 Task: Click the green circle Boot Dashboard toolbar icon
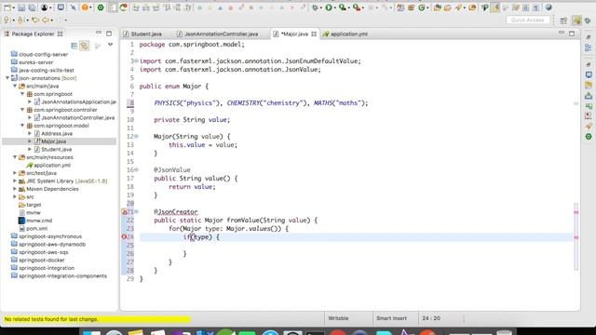101,7
